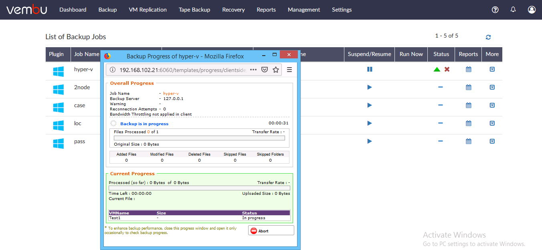Screen dimensions: 542x250
Task: Click the Pocket save icon
Action: (265, 70)
